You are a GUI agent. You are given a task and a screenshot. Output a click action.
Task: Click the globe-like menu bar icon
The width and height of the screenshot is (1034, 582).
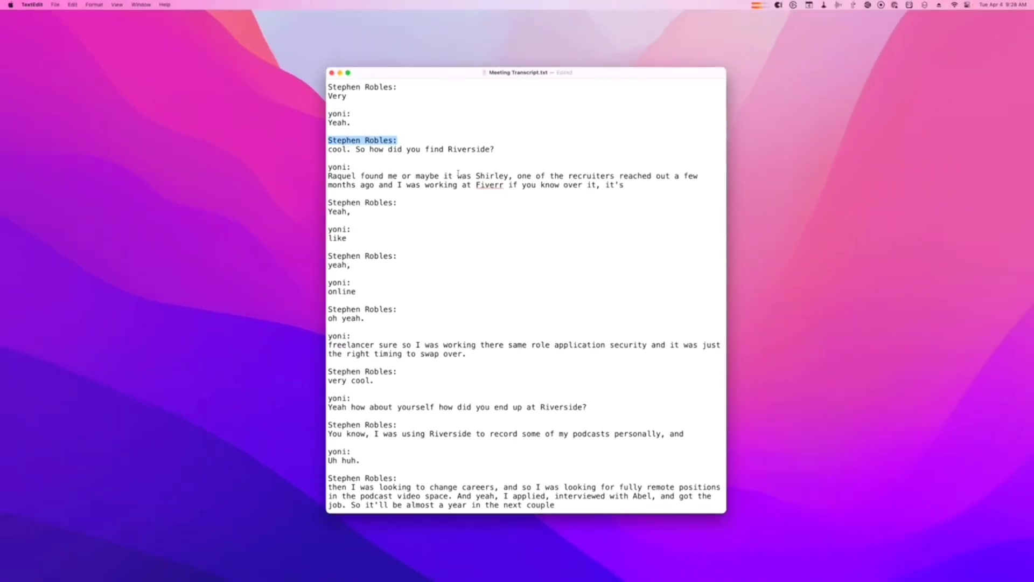click(x=867, y=5)
